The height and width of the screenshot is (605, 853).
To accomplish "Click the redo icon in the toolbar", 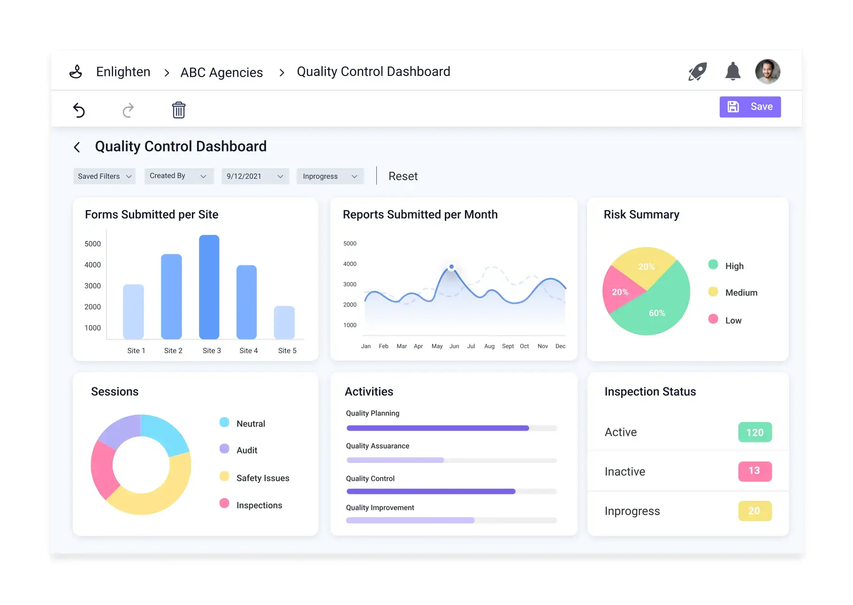I will 128,110.
